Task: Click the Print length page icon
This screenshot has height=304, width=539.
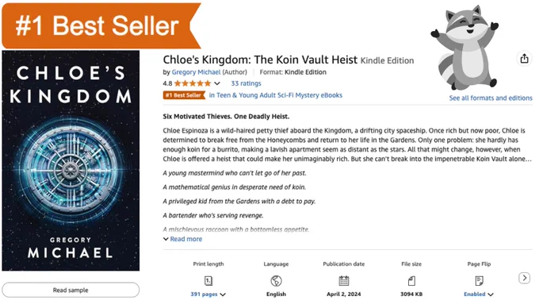Action: 208,281
